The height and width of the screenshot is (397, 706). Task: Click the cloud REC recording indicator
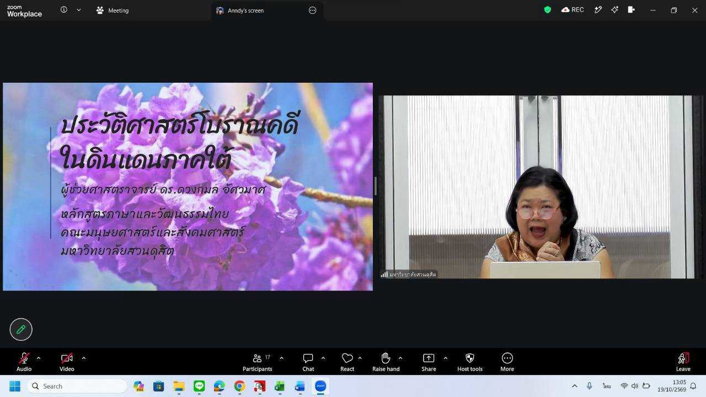tap(573, 10)
